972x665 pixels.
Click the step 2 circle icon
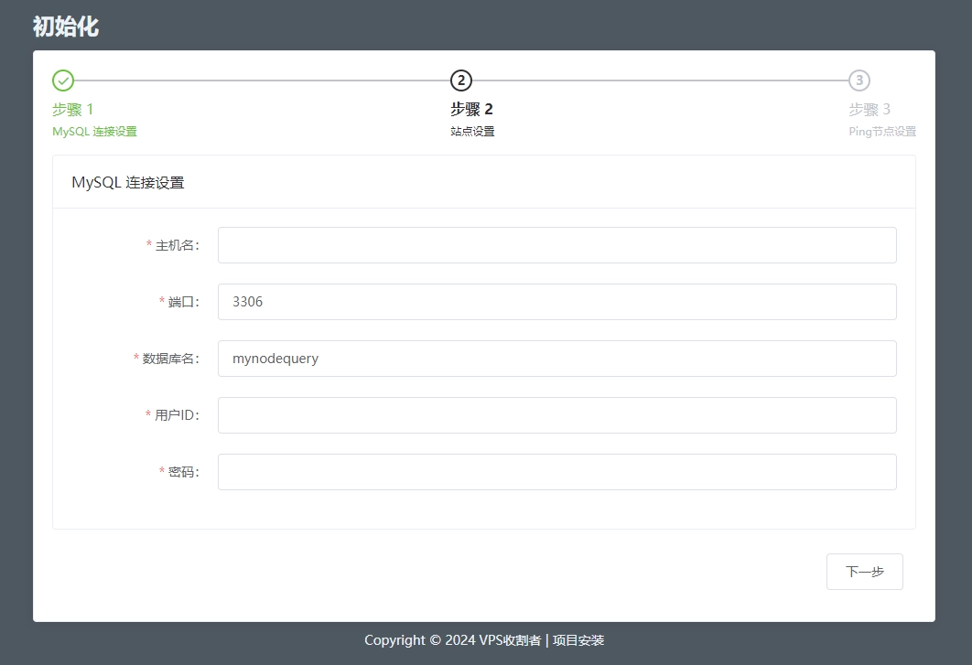(461, 80)
